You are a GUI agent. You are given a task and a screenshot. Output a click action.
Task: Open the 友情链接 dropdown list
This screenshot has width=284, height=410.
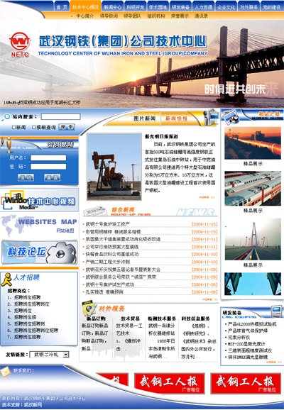click(x=49, y=355)
